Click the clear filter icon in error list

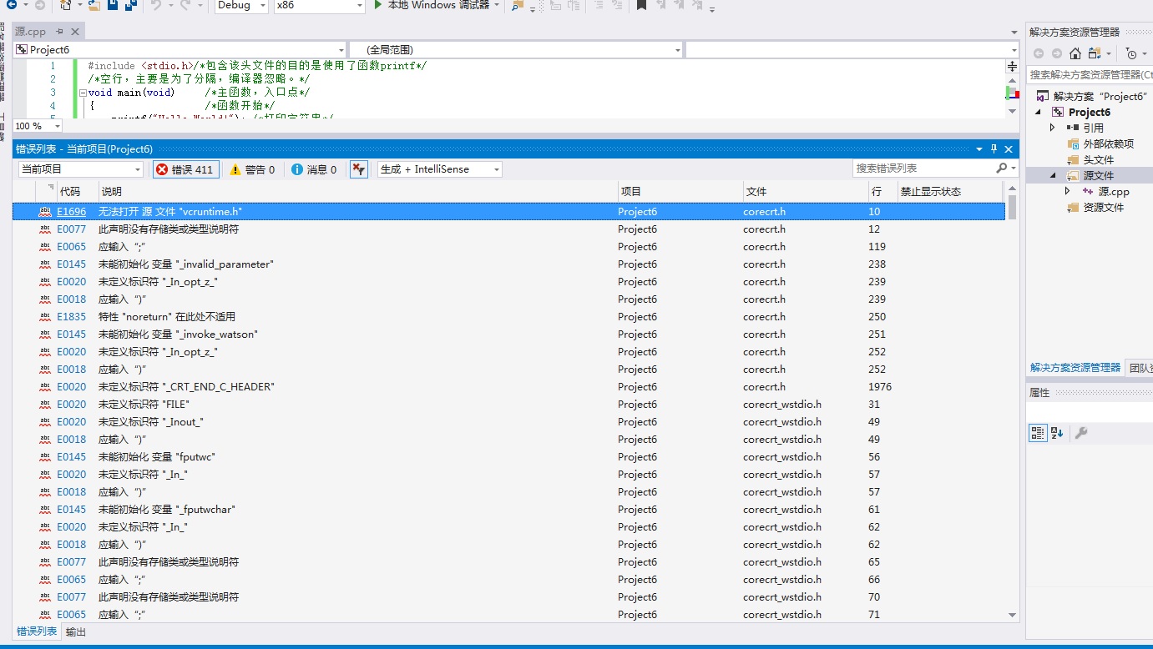click(358, 169)
